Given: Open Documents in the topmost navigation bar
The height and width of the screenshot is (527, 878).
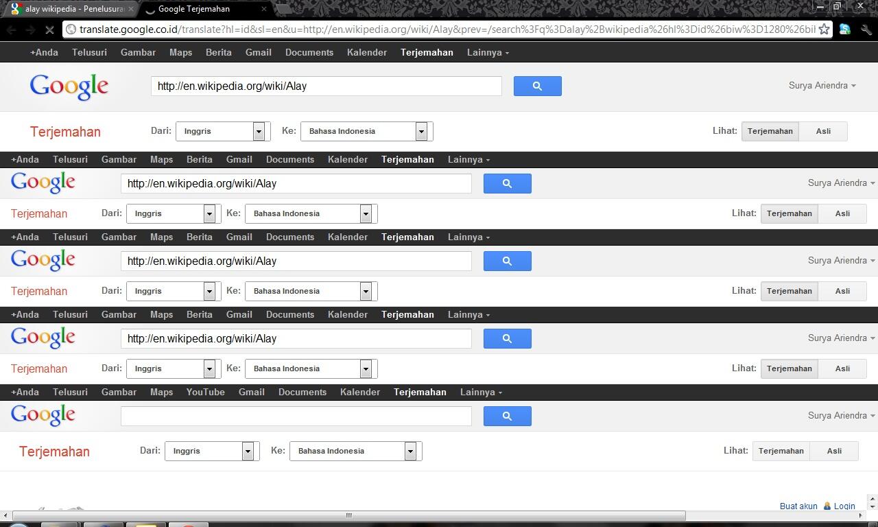Looking at the screenshot, I should [x=309, y=52].
